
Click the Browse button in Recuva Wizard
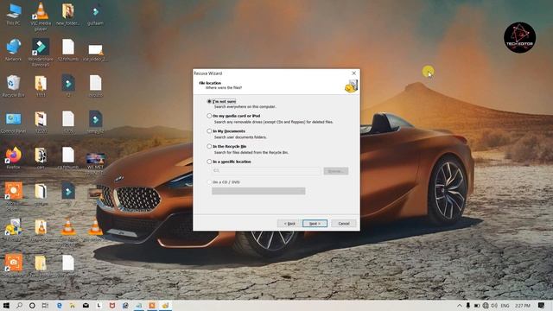pos(336,171)
